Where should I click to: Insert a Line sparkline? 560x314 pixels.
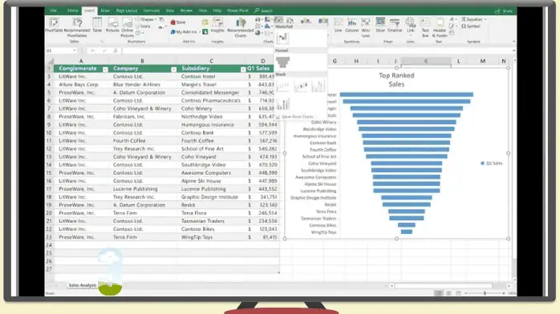pyautogui.click(x=339, y=26)
